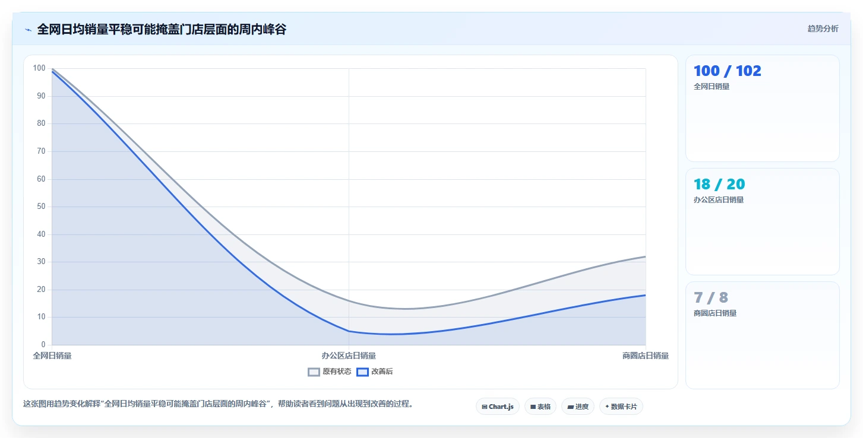Click the 商圈店日销量 label under 7 / 8
This screenshot has height=438, width=863.
[x=715, y=313]
